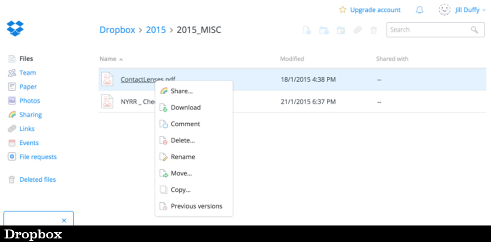This screenshot has height=242, width=491.
Task: Go to 2015 folder in breadcrumb
Action: [x=156, y=30]
